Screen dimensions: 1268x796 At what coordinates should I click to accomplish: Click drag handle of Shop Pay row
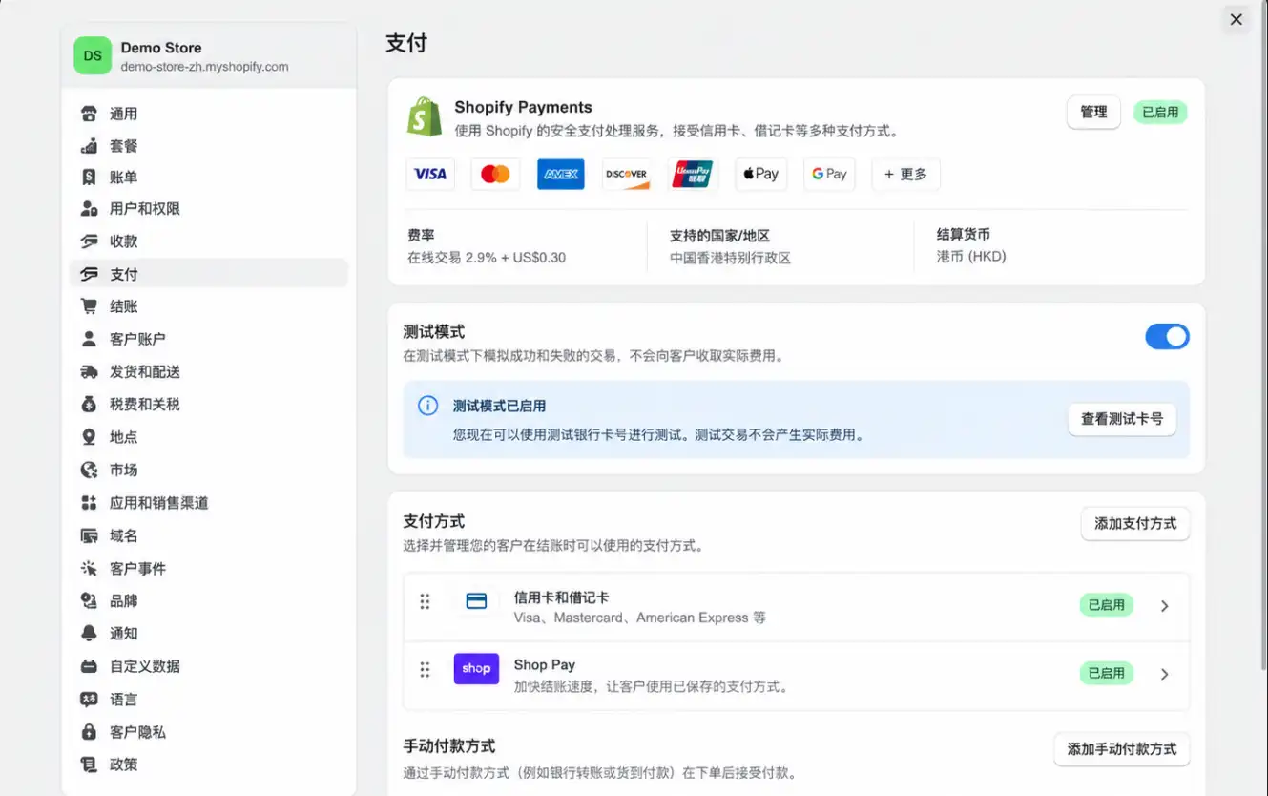tap(425, 669)
